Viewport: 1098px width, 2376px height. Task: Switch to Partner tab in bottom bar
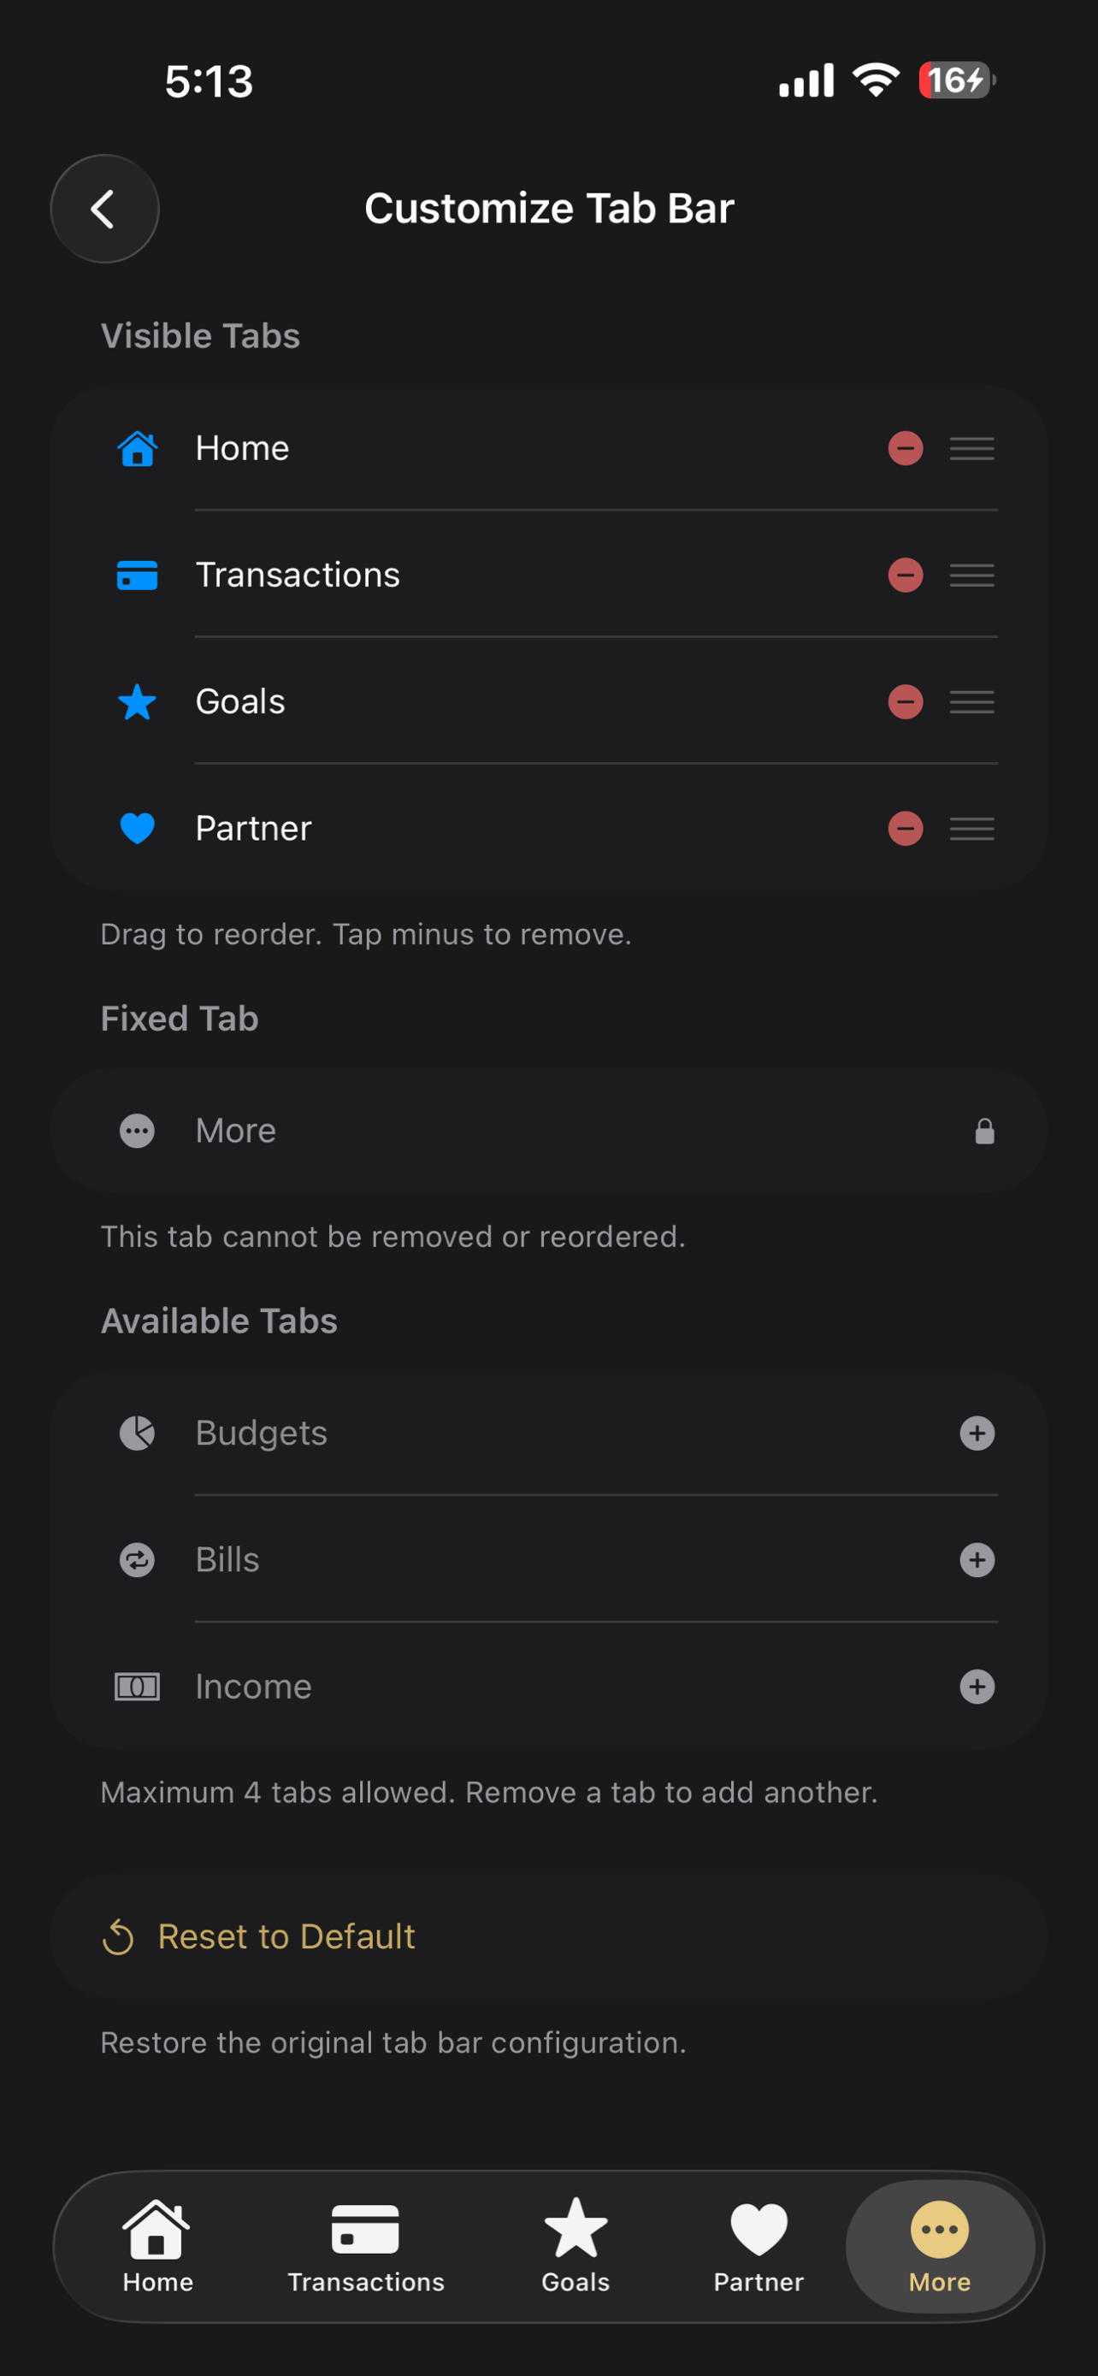pyautogui.click(x=759, y=2247)
